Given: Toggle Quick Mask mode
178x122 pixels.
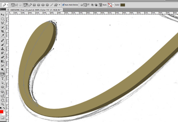Looking at the screenshot, I should click(x=2, y=118).
